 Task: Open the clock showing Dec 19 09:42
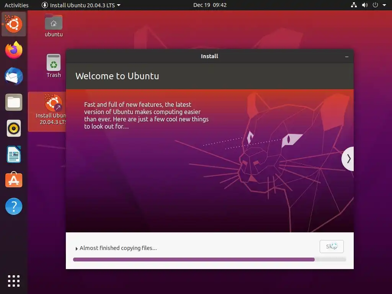coord(210,5)
